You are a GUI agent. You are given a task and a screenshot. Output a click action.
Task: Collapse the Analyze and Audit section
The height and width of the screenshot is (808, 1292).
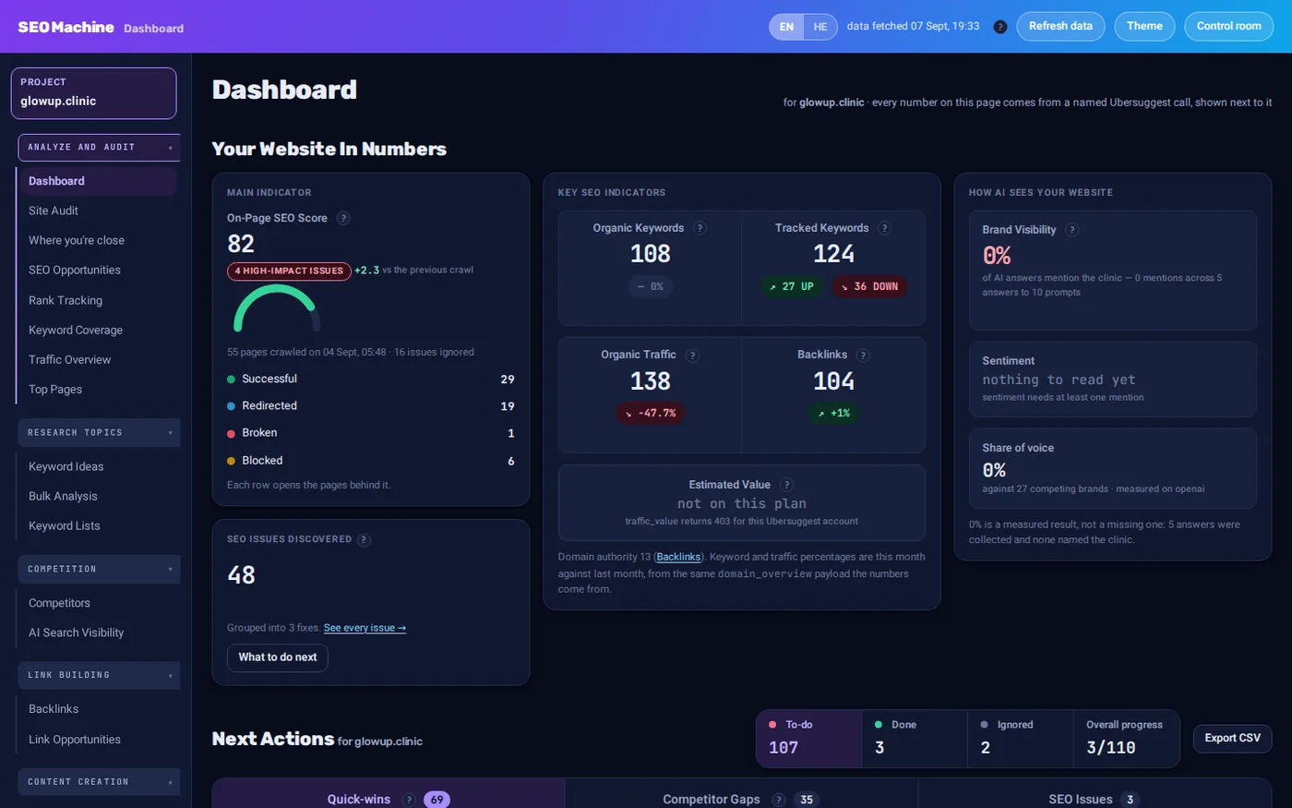point(99,148)
